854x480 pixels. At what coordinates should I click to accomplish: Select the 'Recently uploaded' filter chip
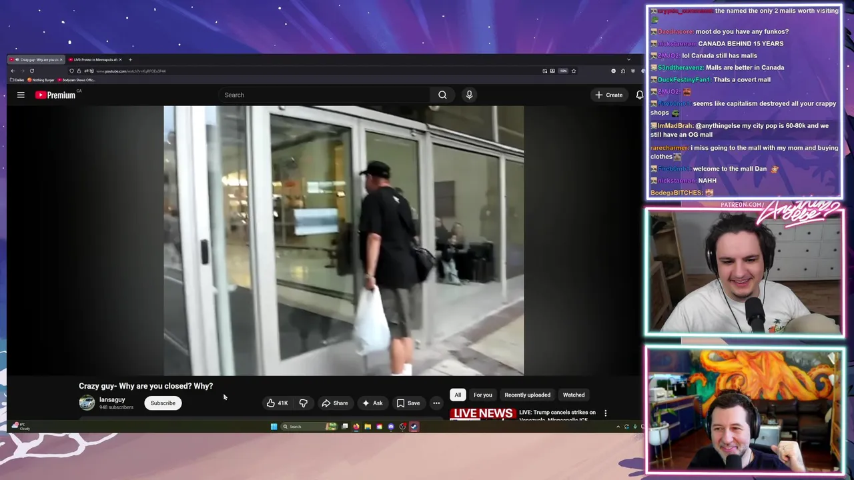pos(527,395)
